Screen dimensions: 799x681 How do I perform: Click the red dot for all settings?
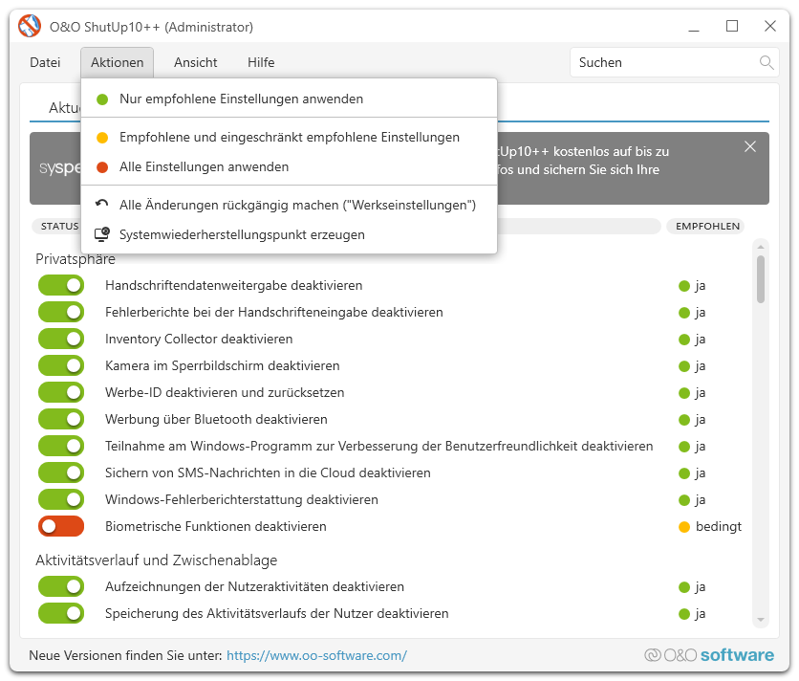(102, 167)
